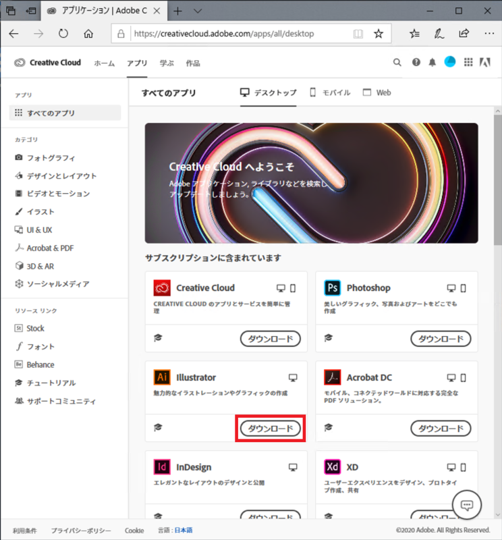Click the Photoshop app icon
502x540 pixels.
332,288
